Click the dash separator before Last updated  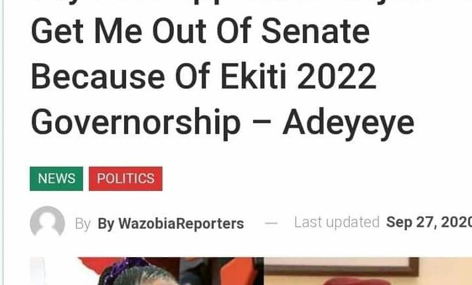click(x=272, y=223)
